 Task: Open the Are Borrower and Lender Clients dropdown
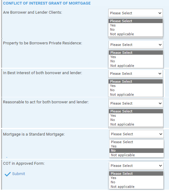pos(136,13)
